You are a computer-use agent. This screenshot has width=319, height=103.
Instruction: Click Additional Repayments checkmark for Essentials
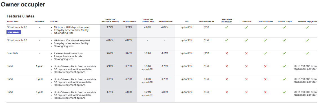[307, 53]
